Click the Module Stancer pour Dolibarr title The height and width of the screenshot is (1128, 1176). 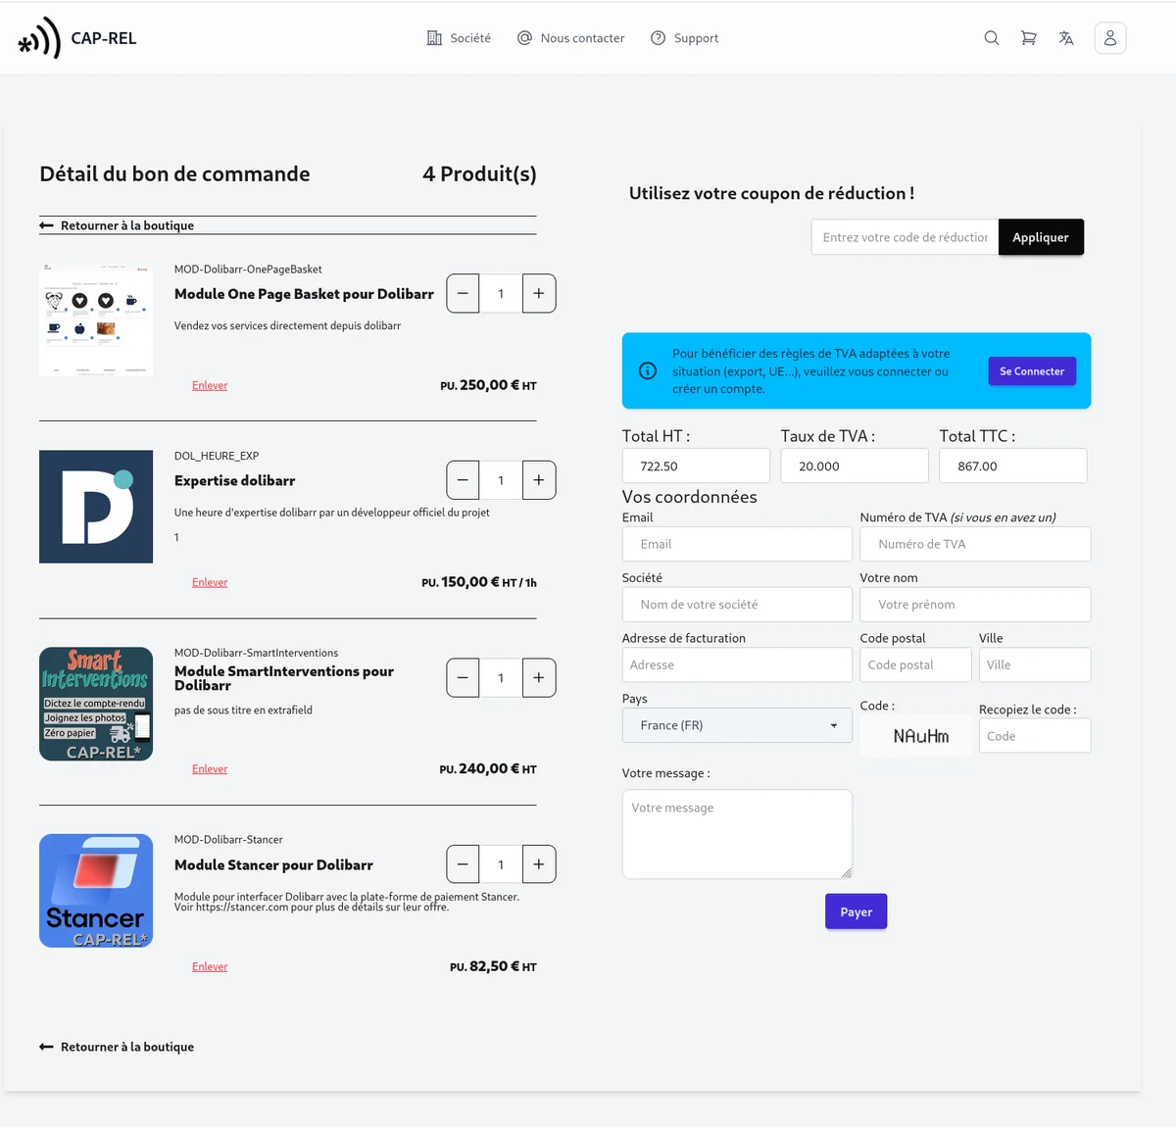click(x=273, y=865)
